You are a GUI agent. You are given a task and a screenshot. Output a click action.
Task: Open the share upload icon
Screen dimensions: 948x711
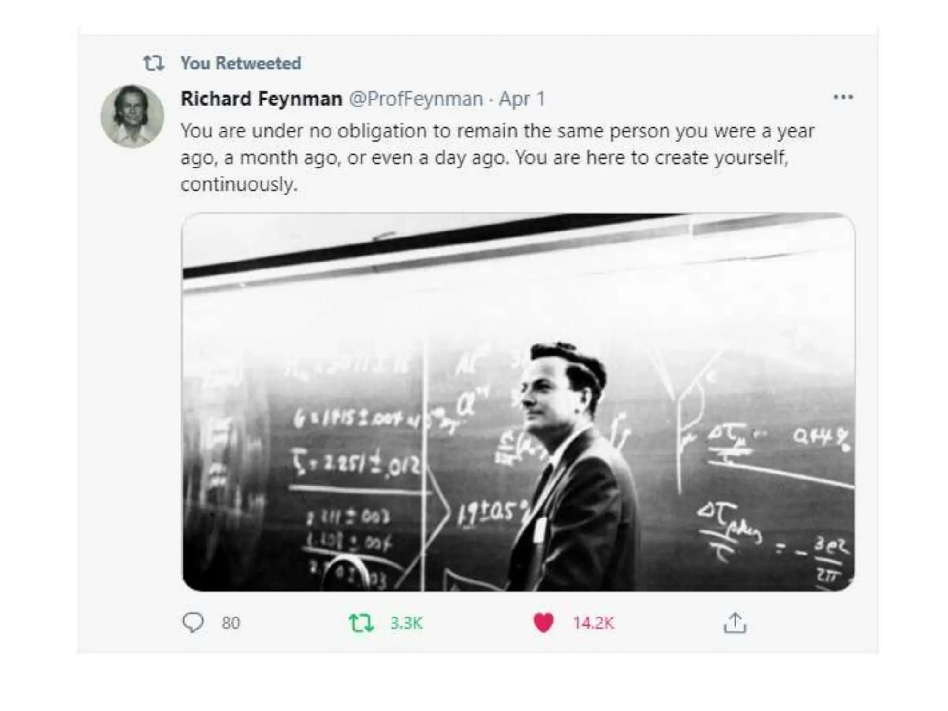click(x=735, y=623)
